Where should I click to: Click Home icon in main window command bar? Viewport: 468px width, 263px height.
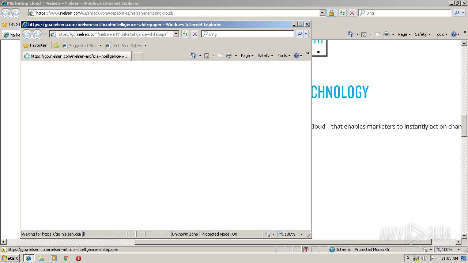(x=351, y=34)
